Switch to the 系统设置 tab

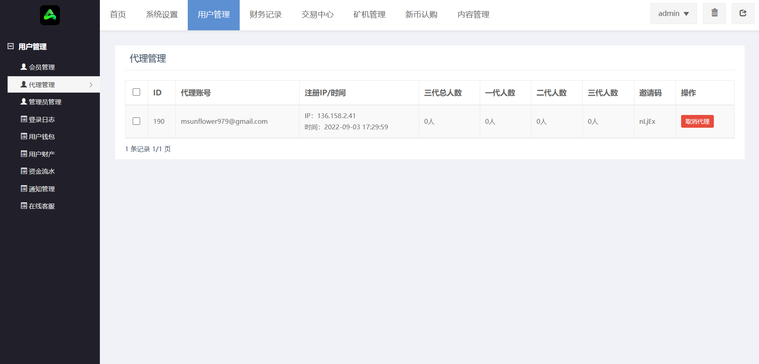coord(162,15)
